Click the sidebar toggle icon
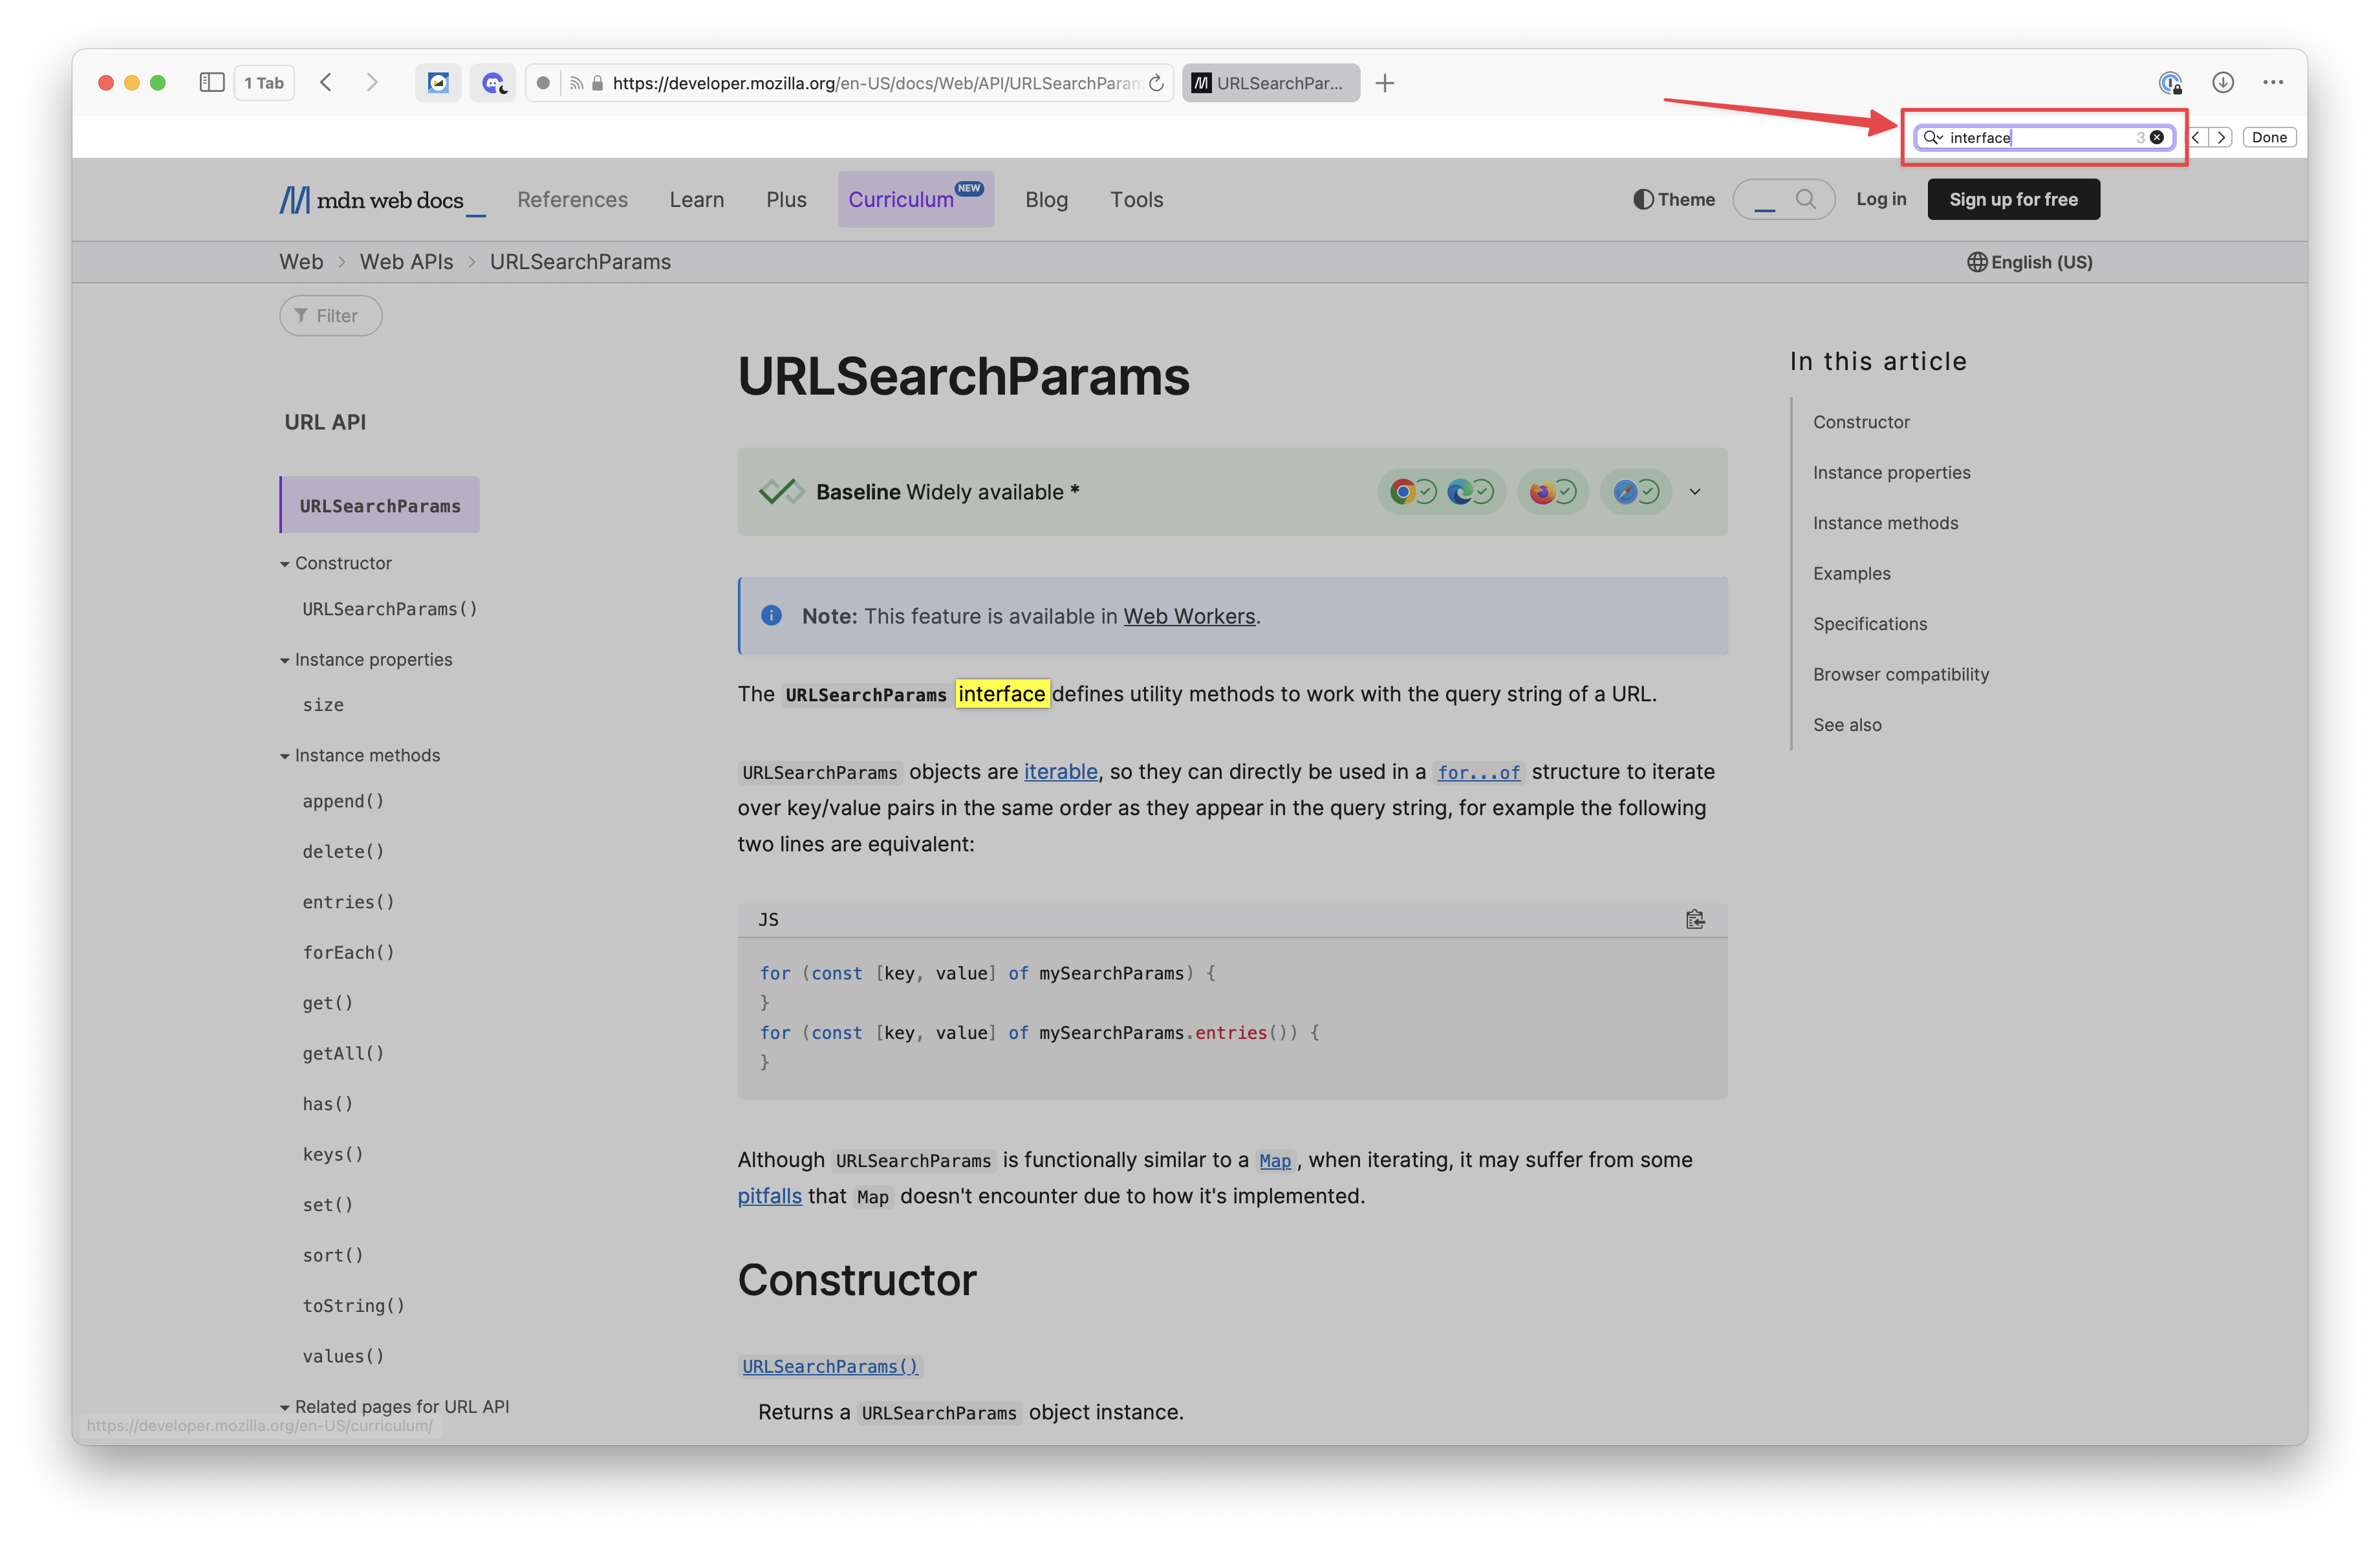Image resolution: width=2380 pixels, height=1541 pixels. point(211,83)
